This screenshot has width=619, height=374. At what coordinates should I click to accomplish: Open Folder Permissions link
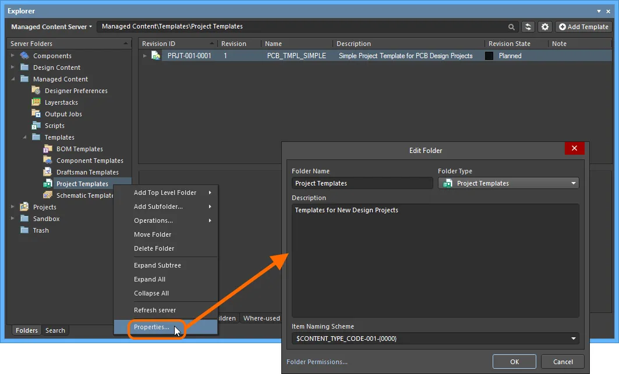tap(317, 362)
